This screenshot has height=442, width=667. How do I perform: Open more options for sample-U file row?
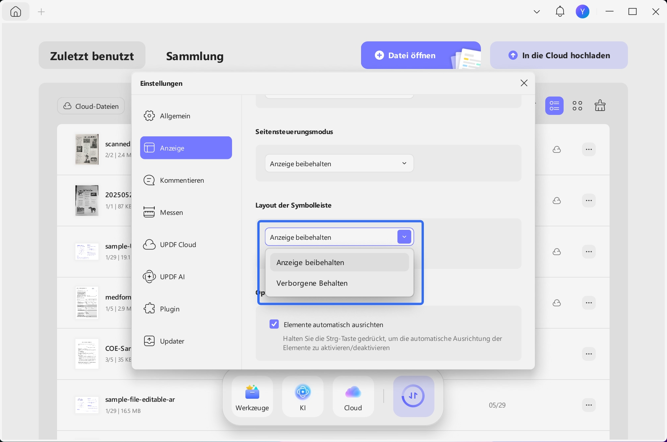click(x=589, y=252)
